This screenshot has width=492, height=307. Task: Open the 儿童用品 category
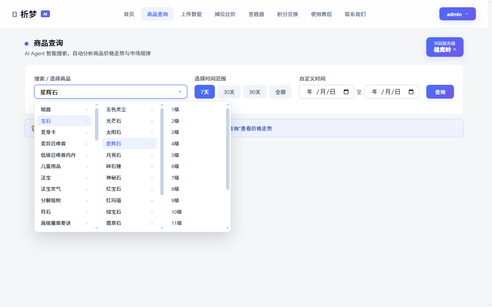[x=64, y=166]
